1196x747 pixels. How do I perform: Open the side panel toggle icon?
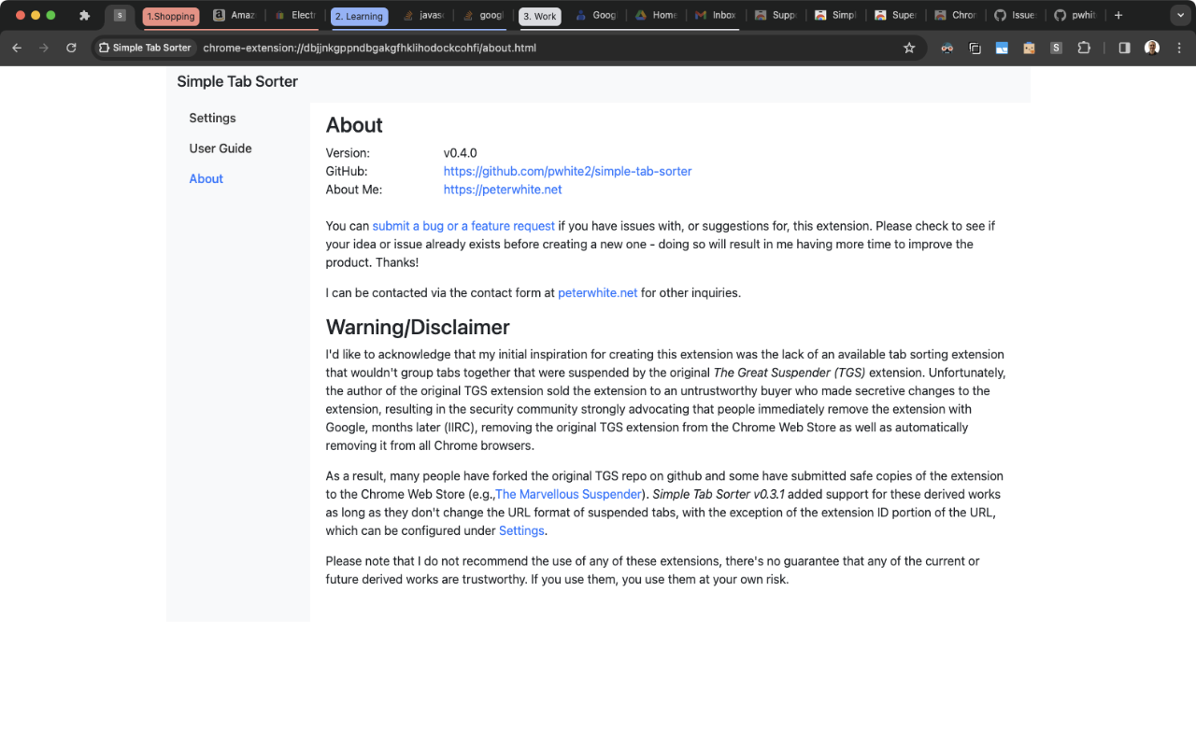click(1124, 48)
